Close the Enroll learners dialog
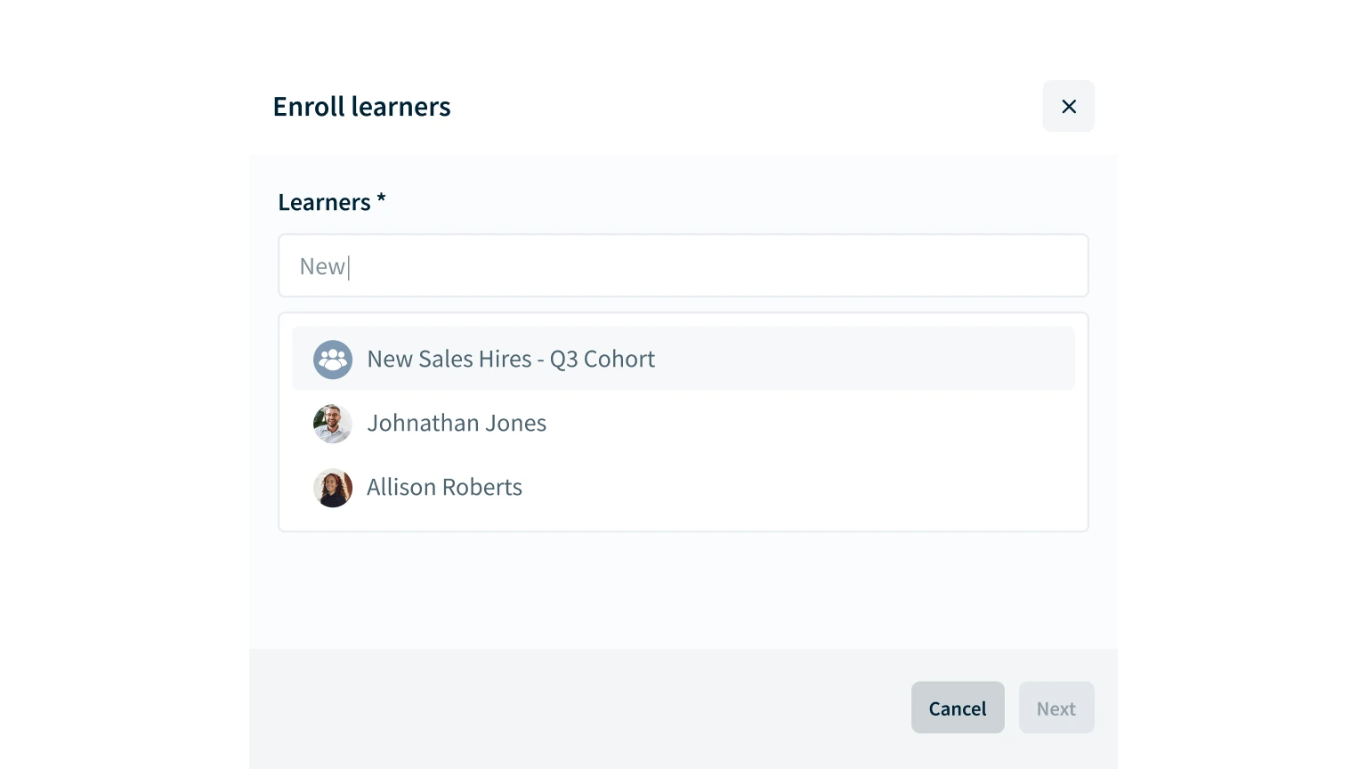 pos(1068,107)
